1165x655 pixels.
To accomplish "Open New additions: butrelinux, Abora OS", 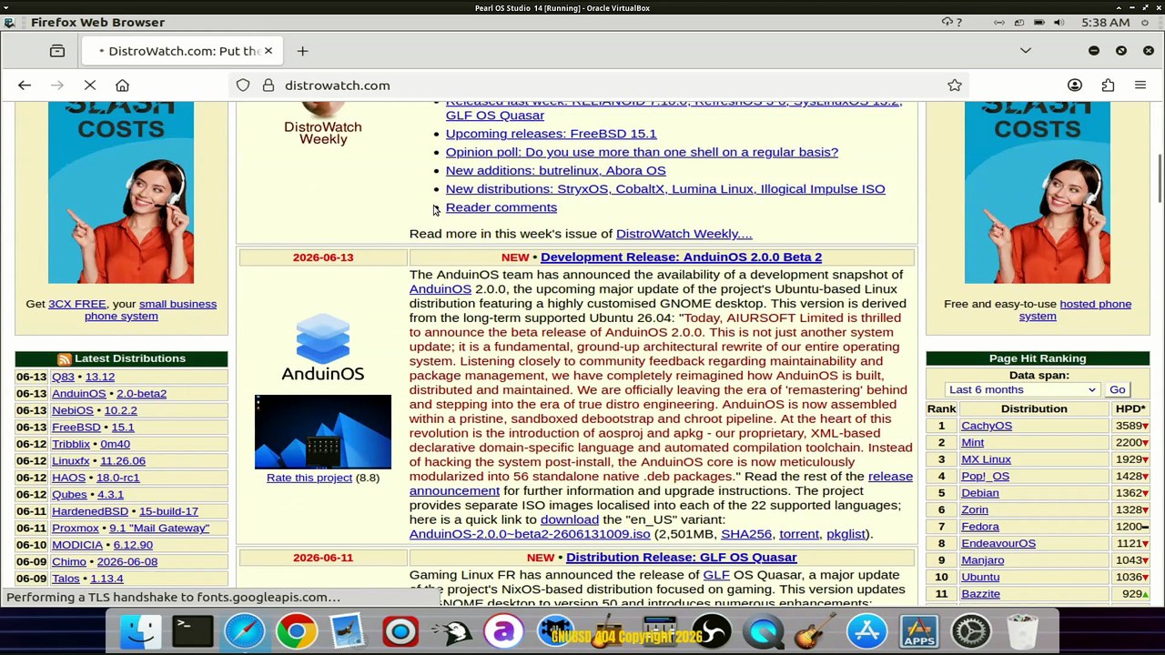I will click(x=555, y=170).
